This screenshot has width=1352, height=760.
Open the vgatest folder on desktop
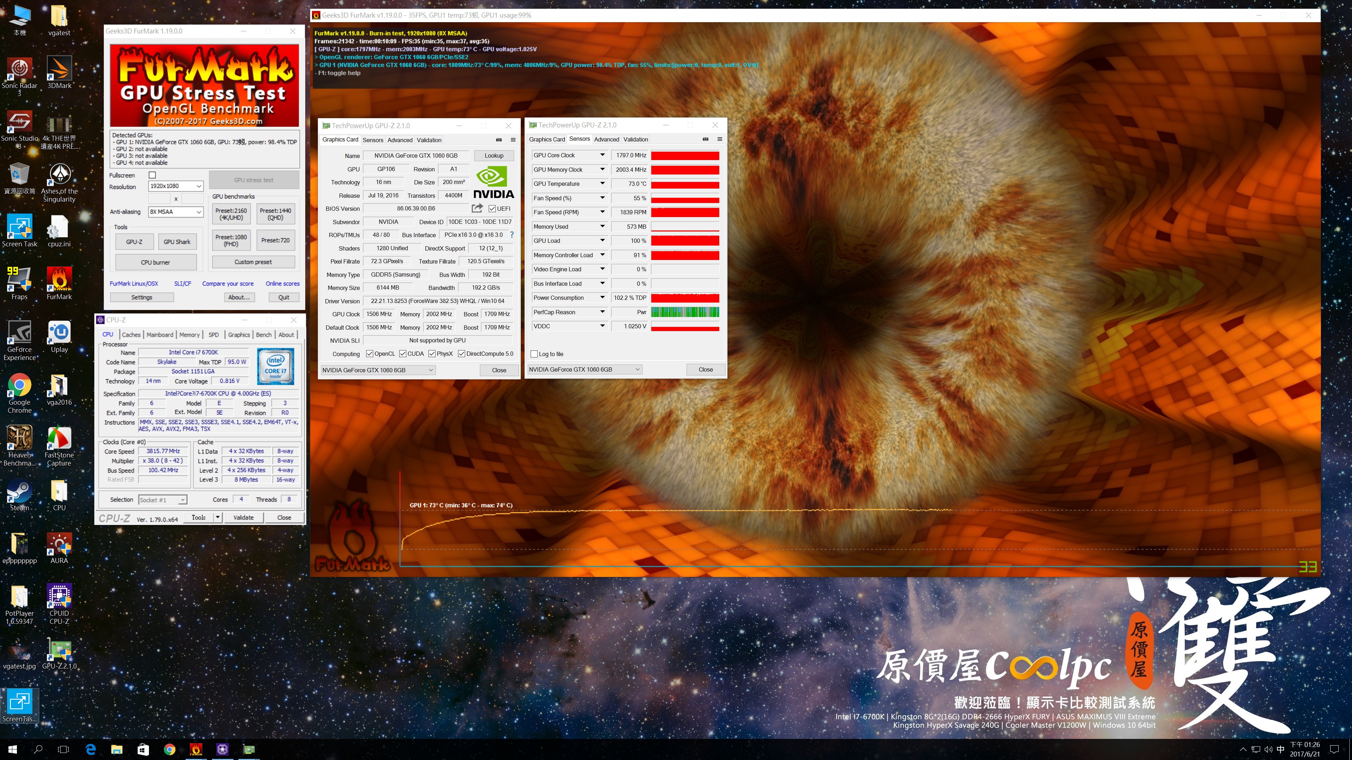point(59,20)
